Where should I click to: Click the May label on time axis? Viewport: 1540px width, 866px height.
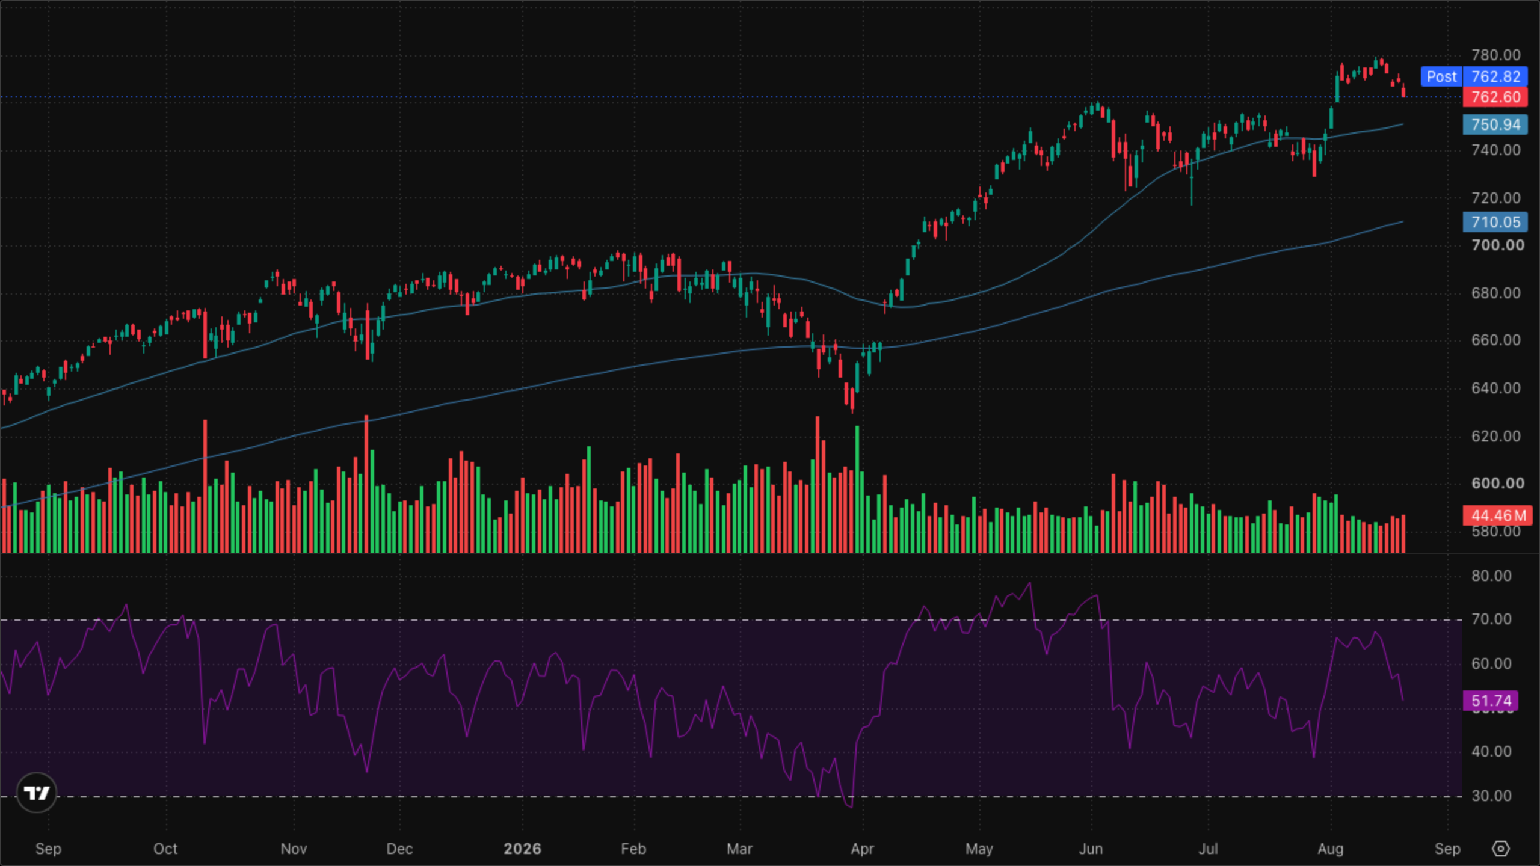979,849
